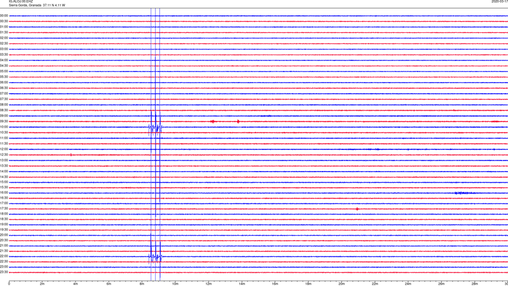Click the 14m tick on the minutes axis
The image size is (508, 286).
[242, 284]
